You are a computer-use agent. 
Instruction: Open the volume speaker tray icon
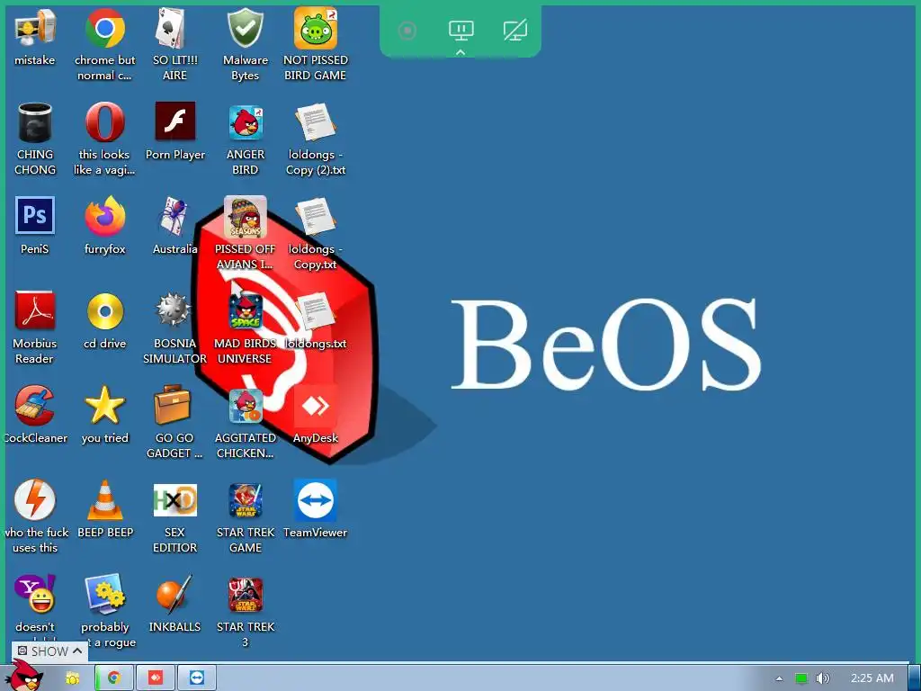coord(823,678)
